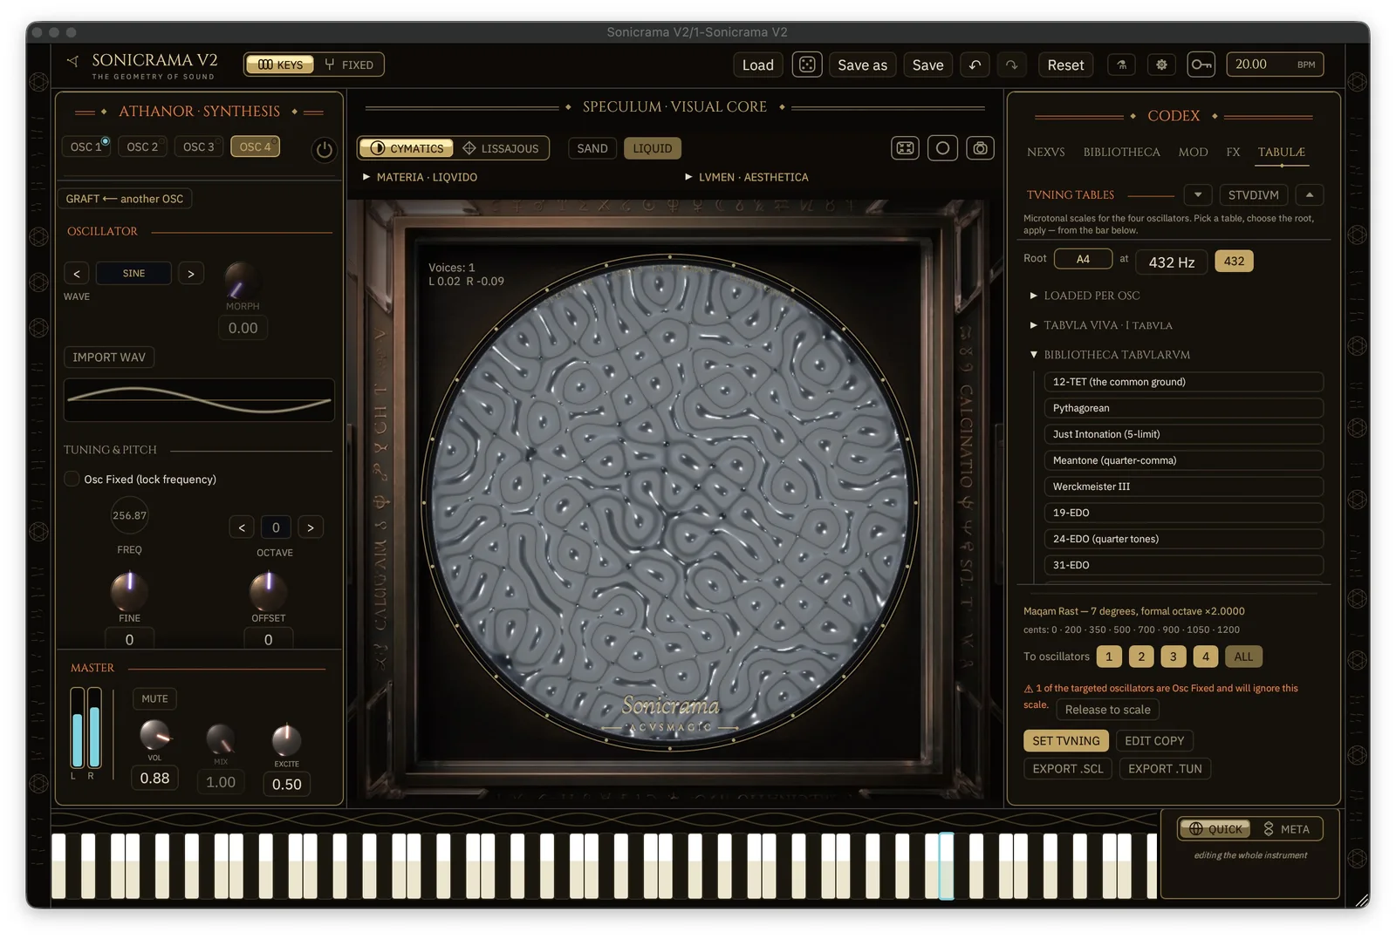Collapse BIBLIOTHECA TABVLARVM list
This screenshot has width=1396, height=939.
pyautogui.click(x=1110, y=355)
